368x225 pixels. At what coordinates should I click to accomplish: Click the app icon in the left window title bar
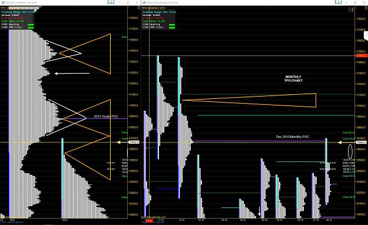[3, 2]
